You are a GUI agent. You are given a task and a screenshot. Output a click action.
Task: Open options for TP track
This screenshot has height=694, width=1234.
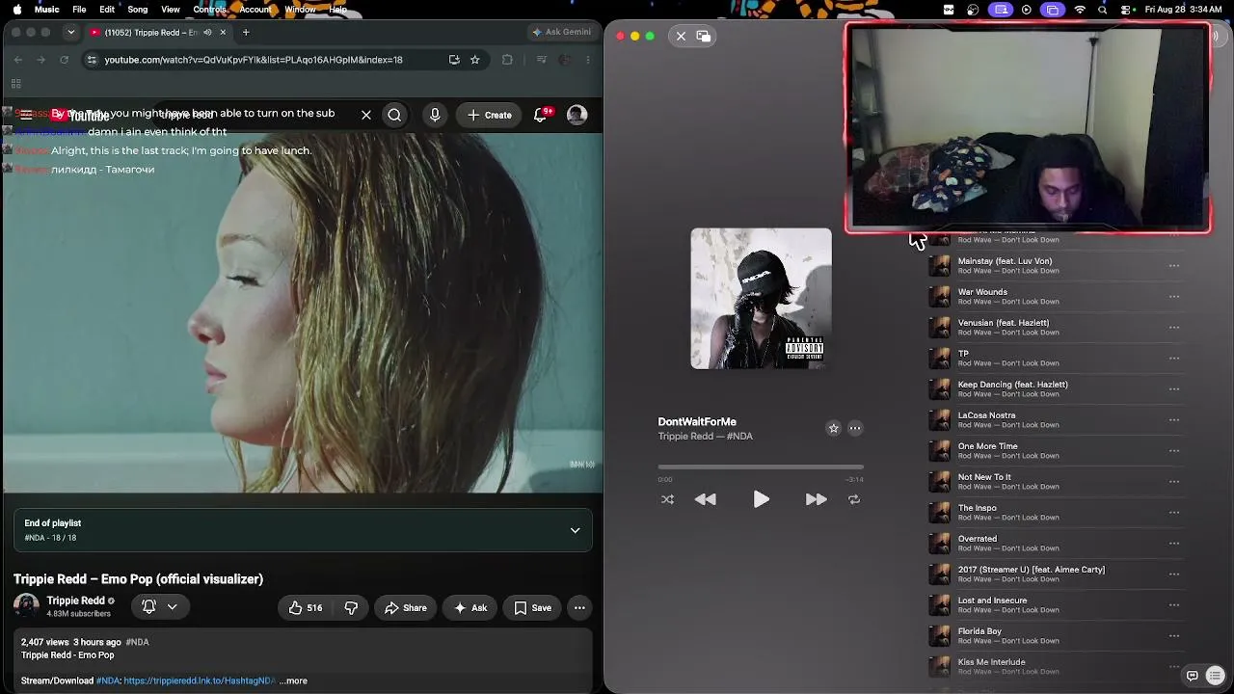(x=1174, y=359)
